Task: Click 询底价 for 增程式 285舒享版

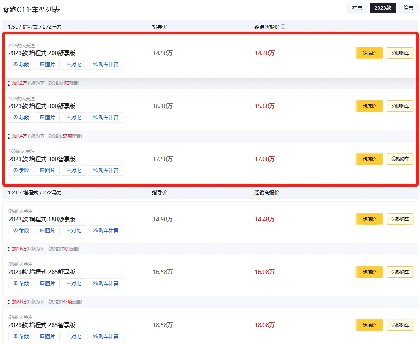Action: point(369,272)
